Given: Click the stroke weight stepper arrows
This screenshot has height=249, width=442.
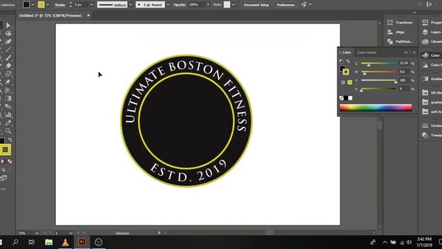Looking at the screenshot, I should point(70,5).
